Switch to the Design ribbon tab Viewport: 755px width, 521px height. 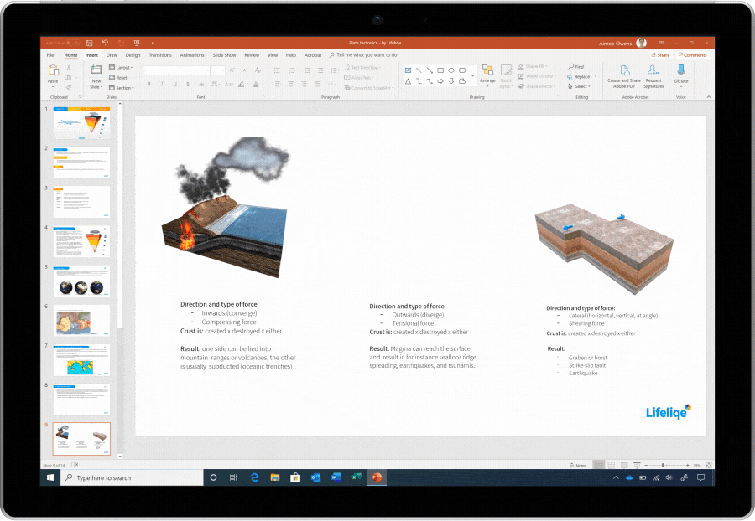tap(132, 54)
